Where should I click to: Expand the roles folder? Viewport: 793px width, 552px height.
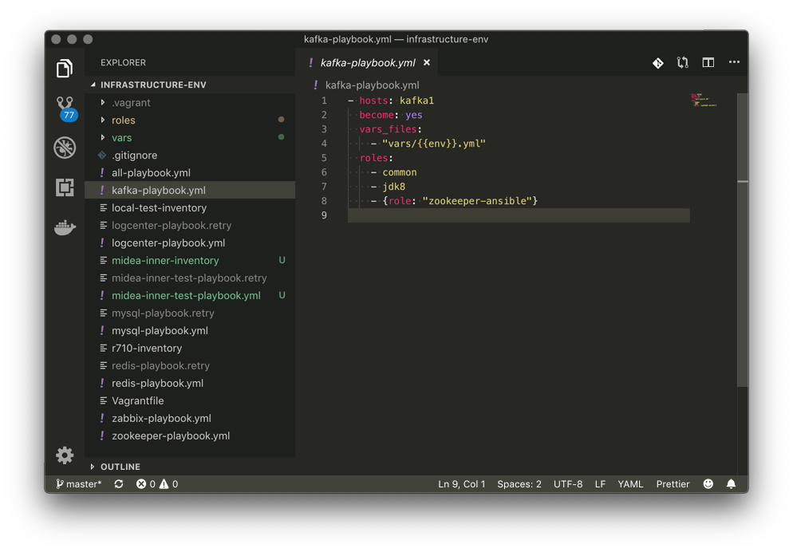click(123, 120)
